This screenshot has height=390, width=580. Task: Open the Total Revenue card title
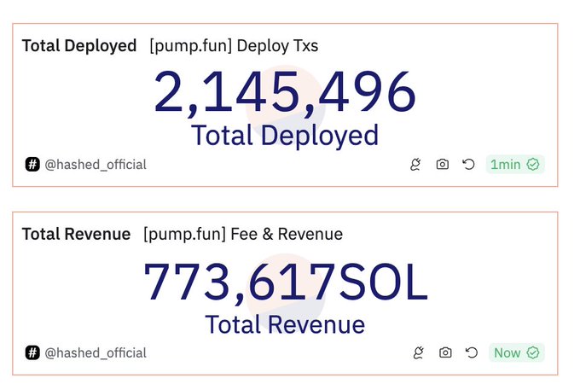click(76, 234)
